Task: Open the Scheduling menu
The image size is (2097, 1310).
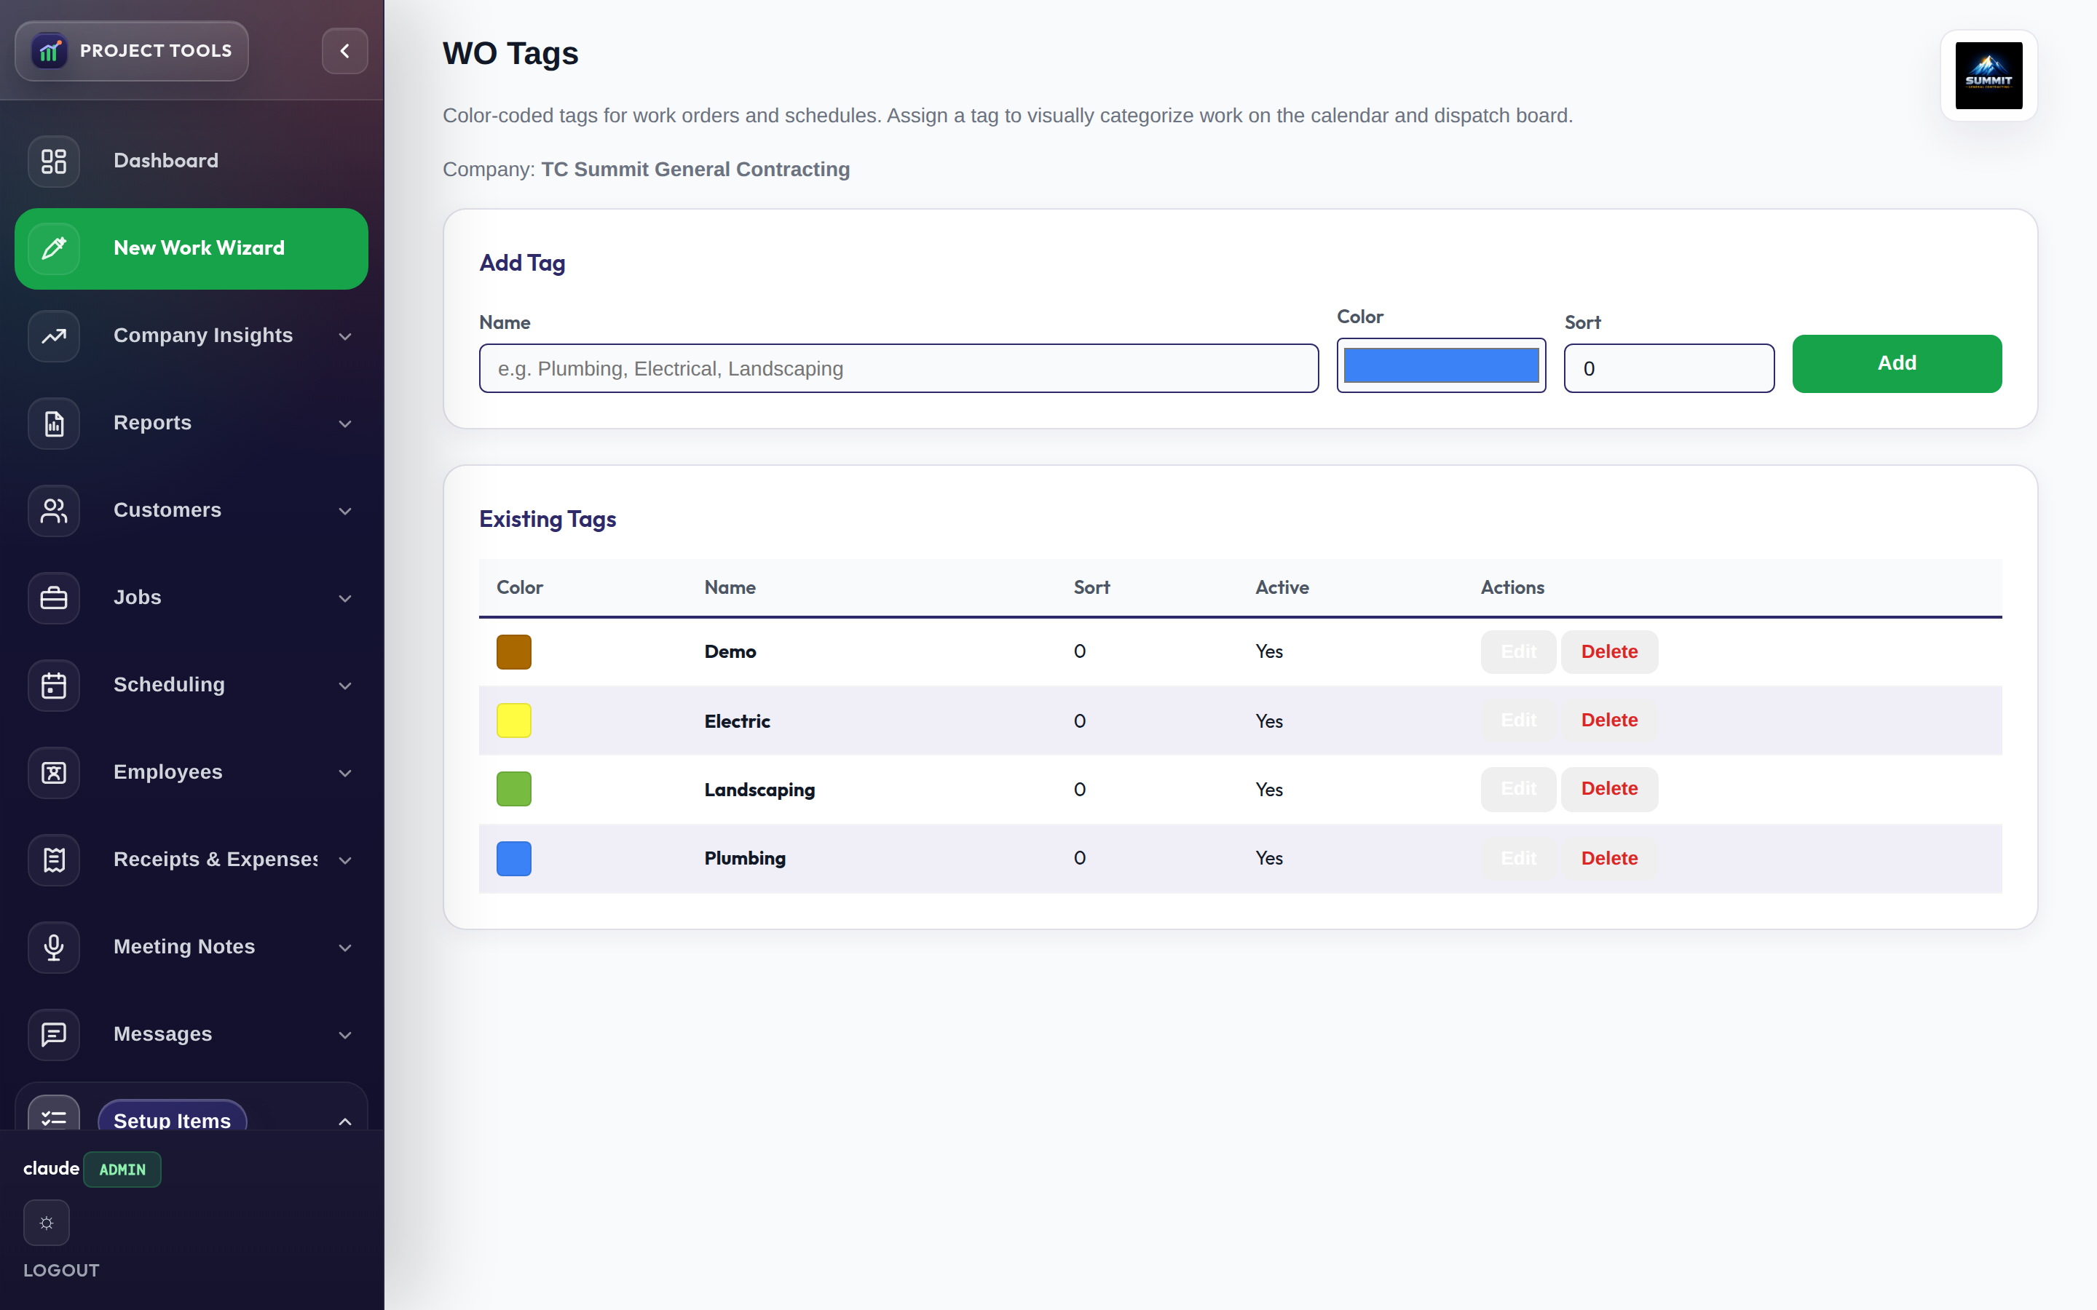Action: pyautogui.click(x=191, y=686)
